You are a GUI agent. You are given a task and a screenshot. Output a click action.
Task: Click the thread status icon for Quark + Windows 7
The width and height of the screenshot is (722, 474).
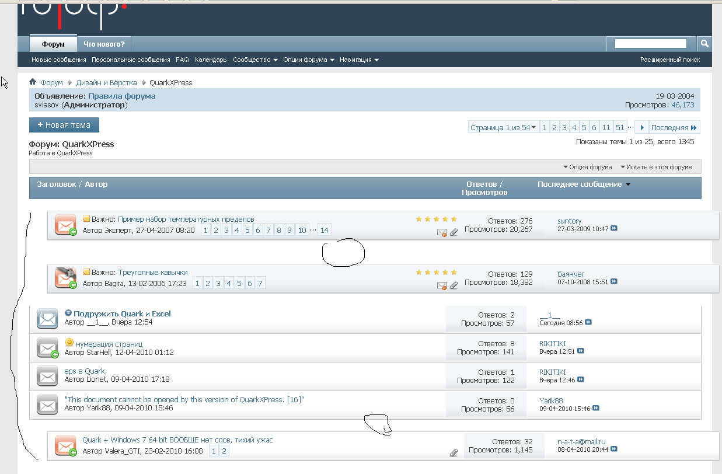tap(65, 446)
